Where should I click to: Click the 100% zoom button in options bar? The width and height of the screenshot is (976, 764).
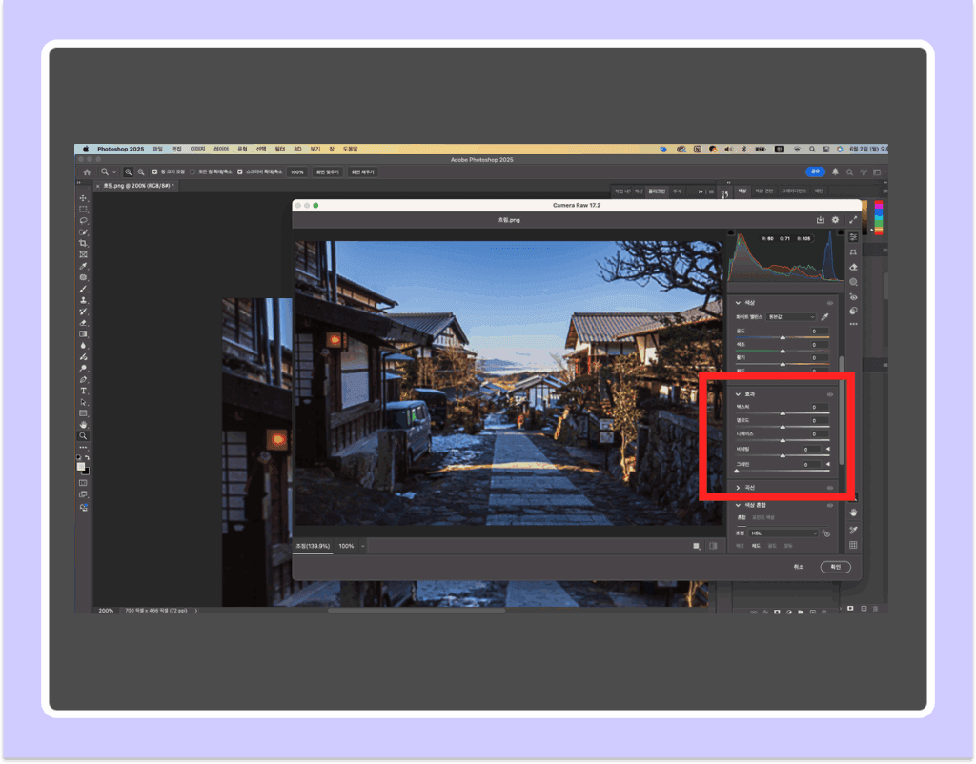(x=297, y=172)
